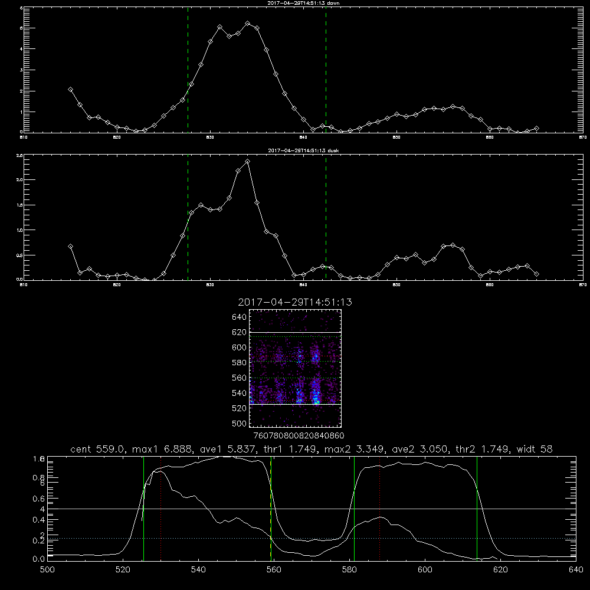
Task: Select the first diamond point of dawn curve
Action: (x=70, y=90)
